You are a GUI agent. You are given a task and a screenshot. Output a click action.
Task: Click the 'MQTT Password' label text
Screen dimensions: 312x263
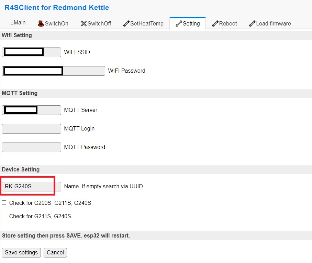[85, 147]
